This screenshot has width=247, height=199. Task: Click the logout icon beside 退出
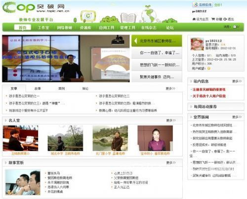(x=225, y=19)
